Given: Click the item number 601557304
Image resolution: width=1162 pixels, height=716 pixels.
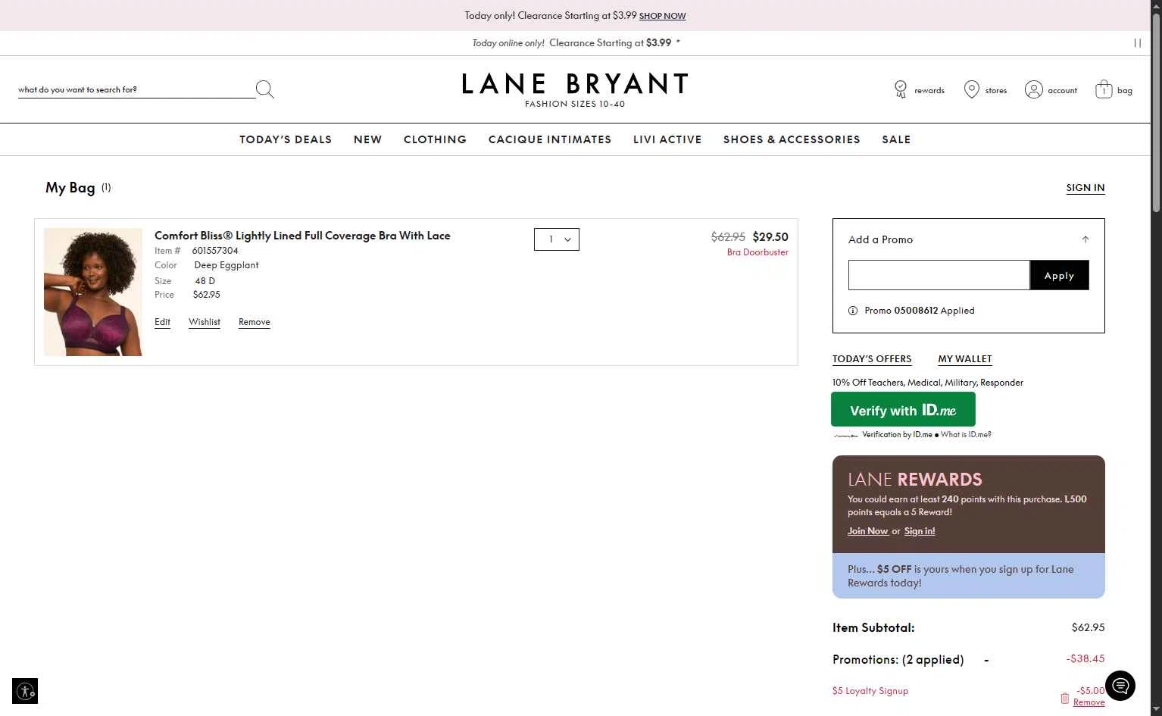Looking at the screenshot, I should [215, 251].
